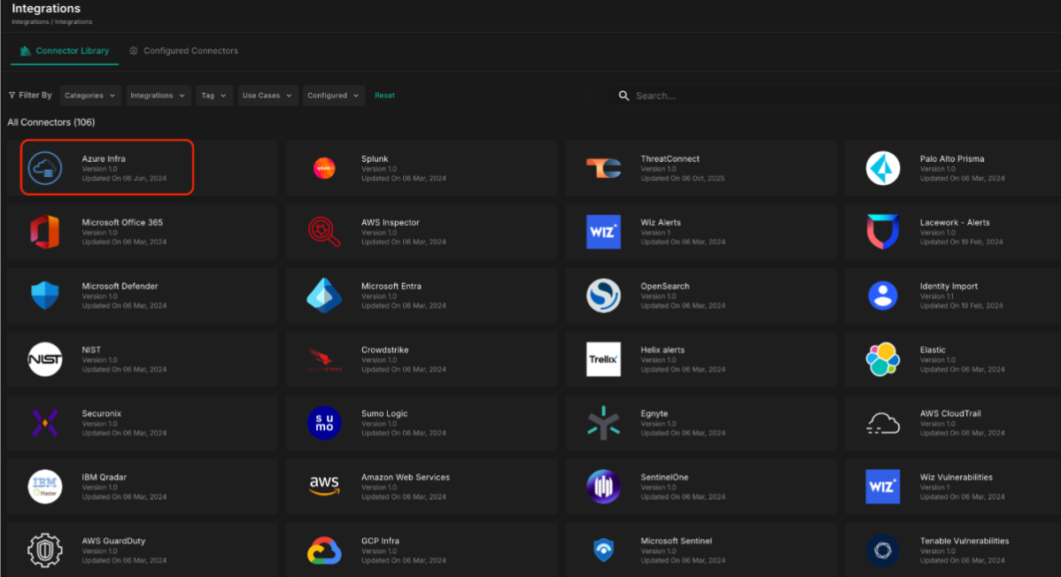Viewport: 1061px width, 577px height.
Task: Click the Microsoft Sentinel connector name
Action: click(x=676, y=541)
